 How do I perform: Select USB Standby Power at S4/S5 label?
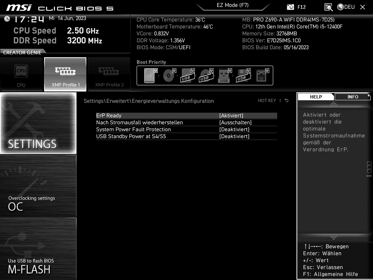pyautogui.click(x=131, y=136)
